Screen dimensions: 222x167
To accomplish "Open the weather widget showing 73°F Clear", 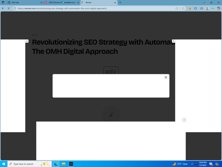I will (180, 164).
